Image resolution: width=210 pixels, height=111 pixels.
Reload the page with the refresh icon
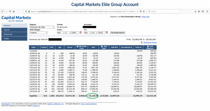pos(10,11)
